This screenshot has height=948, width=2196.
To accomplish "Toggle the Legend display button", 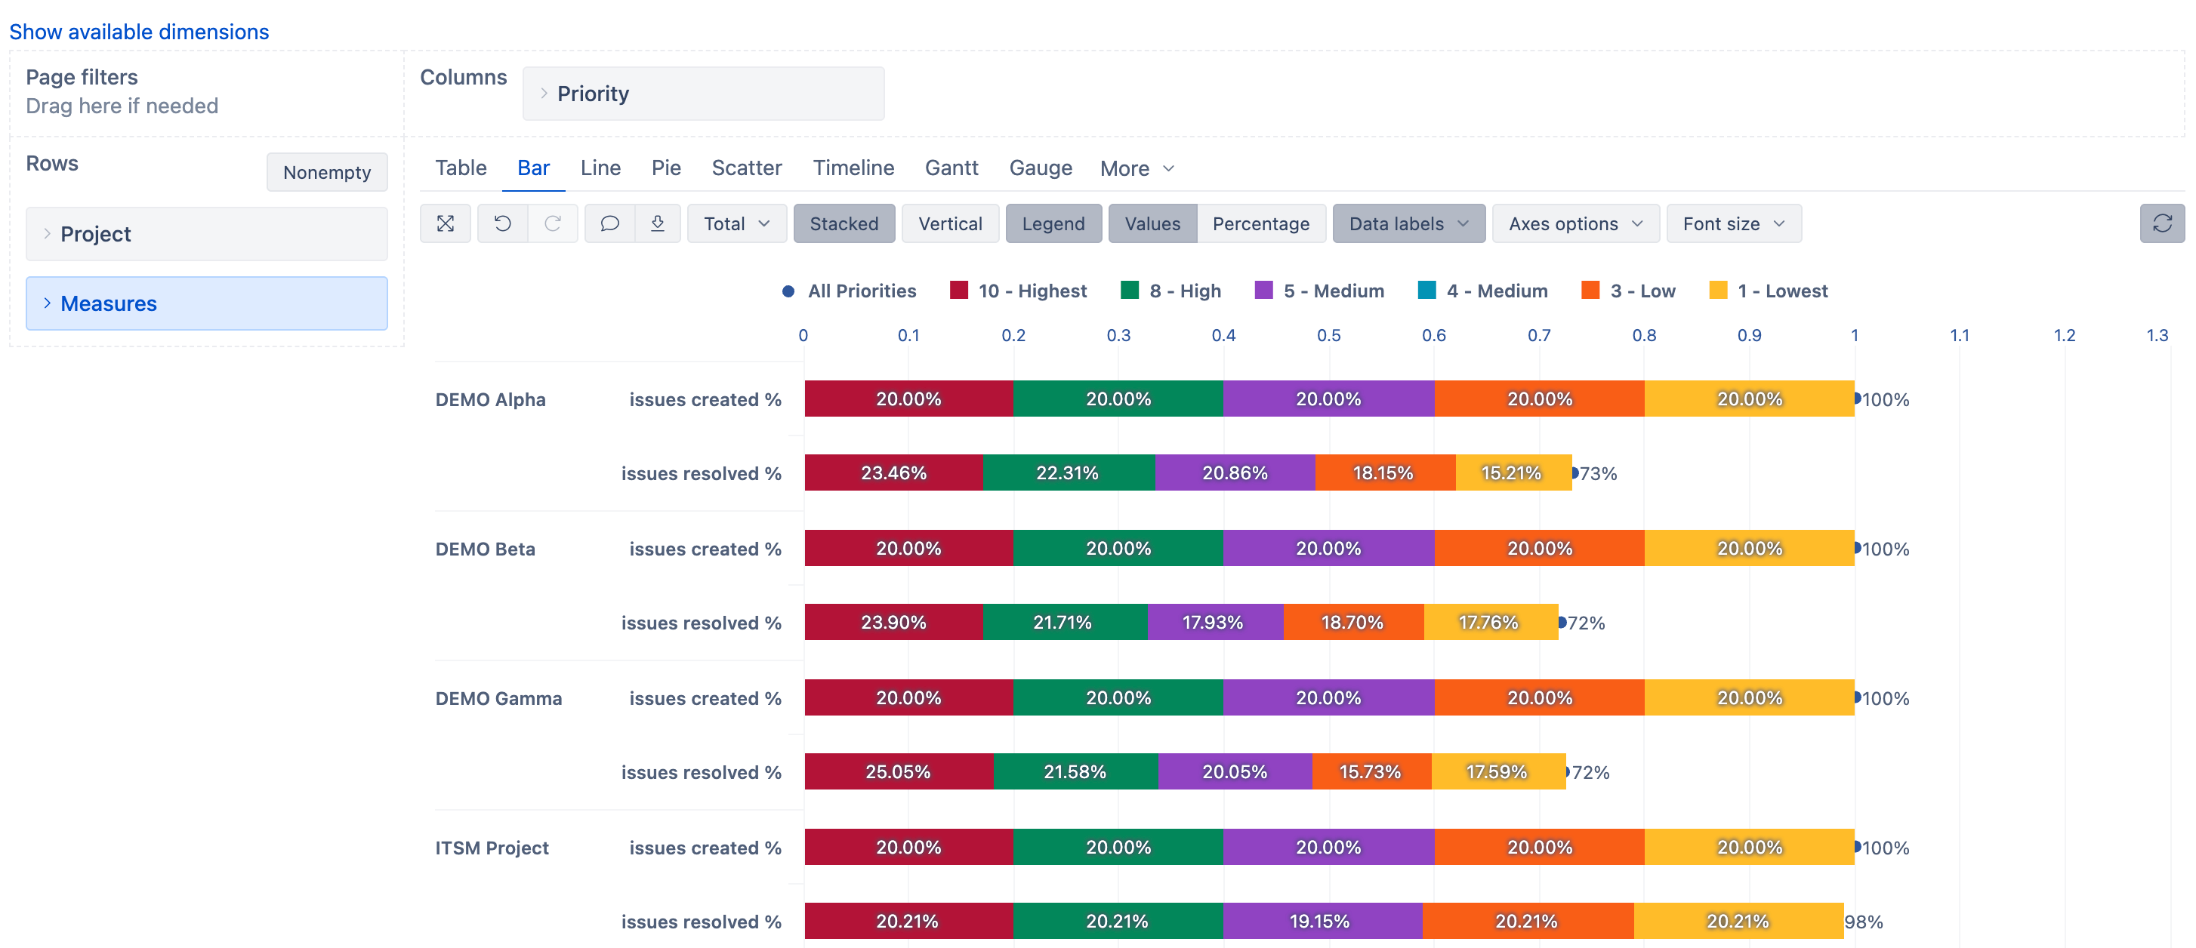I will click(1053, 223).
